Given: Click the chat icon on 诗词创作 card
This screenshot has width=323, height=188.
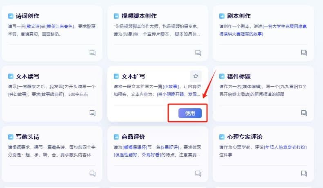Looking at the screenshot, I should click(x=93, y=53).
